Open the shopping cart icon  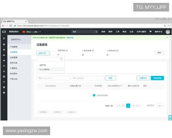pyautogui.click(x=150, y=32)
